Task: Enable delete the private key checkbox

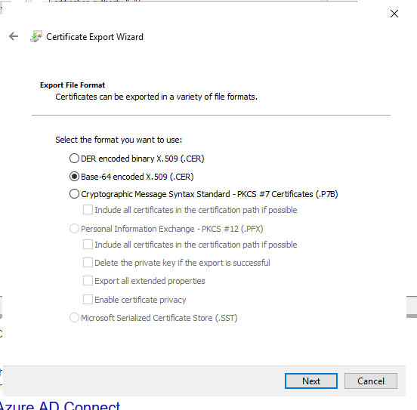Action: (88, 263)
